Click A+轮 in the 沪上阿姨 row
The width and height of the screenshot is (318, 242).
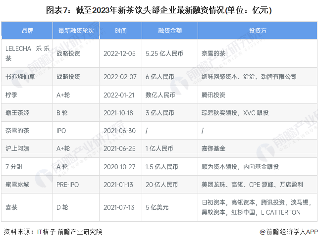63,148
